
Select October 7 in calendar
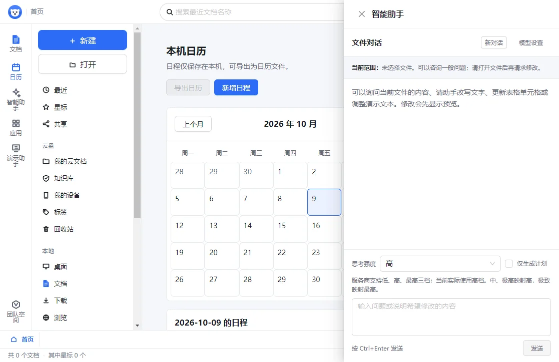pos(256,202)
